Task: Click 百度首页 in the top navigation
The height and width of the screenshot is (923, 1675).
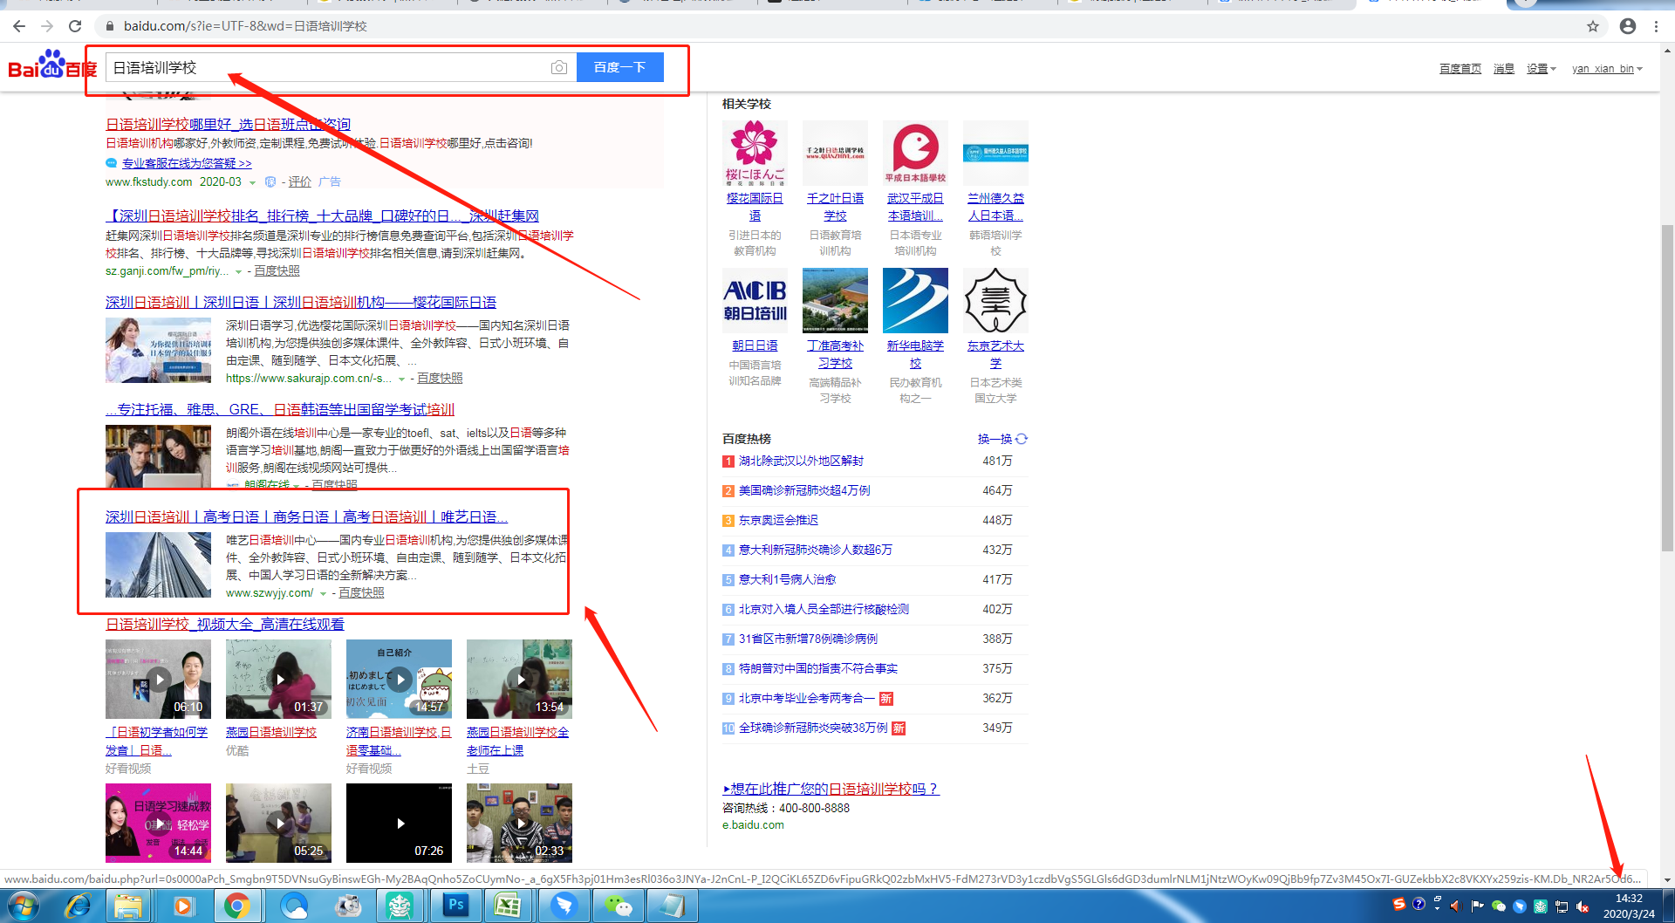Action: pyautogui.click(x=1460, y=69)
